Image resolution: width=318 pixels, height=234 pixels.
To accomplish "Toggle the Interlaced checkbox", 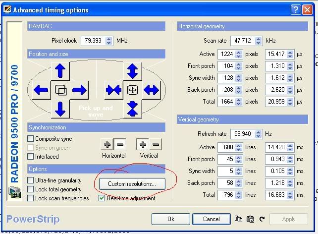I will click(30, 157).
